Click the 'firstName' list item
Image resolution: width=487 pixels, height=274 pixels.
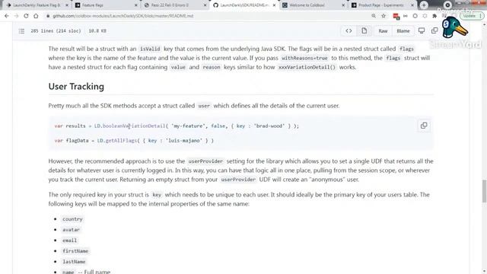pos(75,251)
